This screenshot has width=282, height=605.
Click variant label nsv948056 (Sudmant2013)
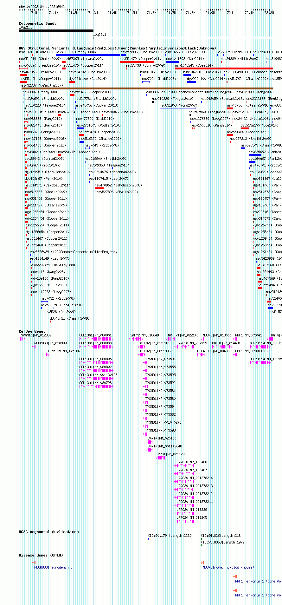[96, 105]
